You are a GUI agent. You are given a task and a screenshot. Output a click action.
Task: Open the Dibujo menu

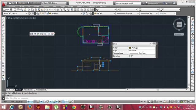click(62, 6)
